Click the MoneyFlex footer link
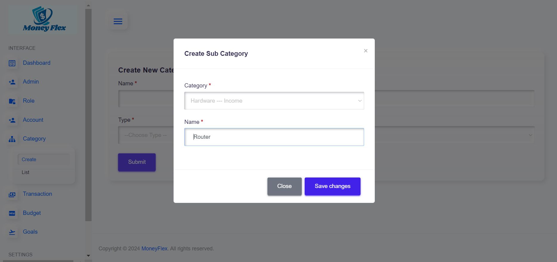Image resolution: width=557 pixels, height=262 pixels. [154, 249]
